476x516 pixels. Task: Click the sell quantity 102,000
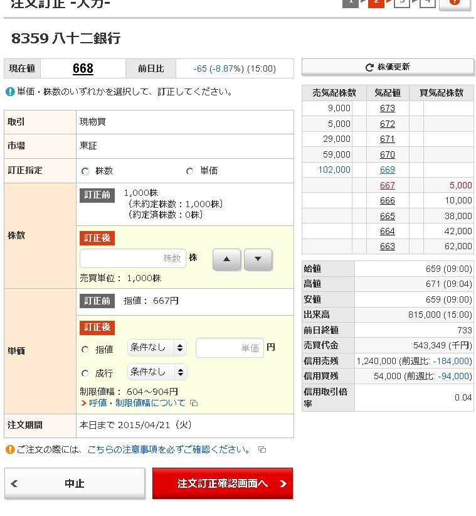click(334, 170)
